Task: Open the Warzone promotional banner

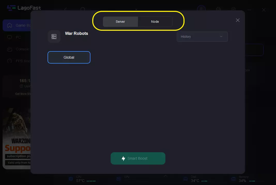Action: (x=17, y=138)
